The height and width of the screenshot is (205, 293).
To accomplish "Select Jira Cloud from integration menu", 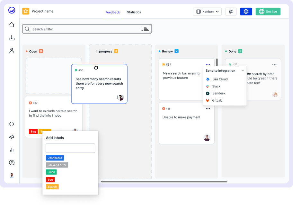I will click(220, 79).
